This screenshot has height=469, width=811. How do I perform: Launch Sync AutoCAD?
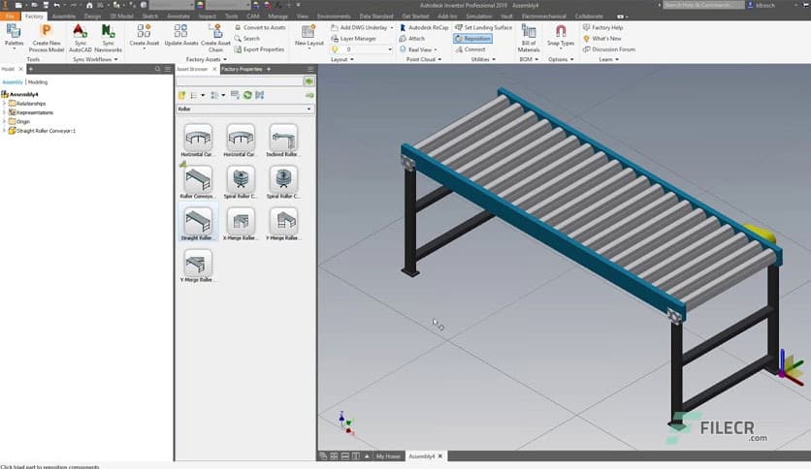(80, 37)
